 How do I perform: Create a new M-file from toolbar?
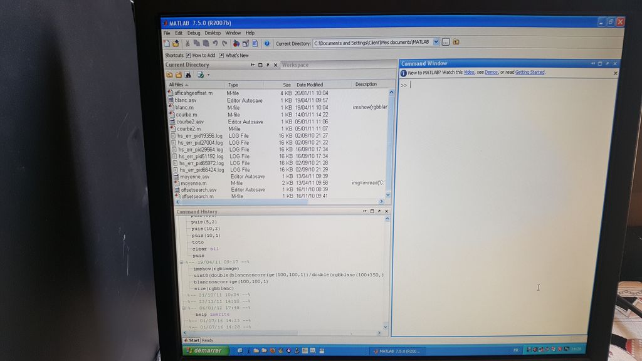pos(167,43)
